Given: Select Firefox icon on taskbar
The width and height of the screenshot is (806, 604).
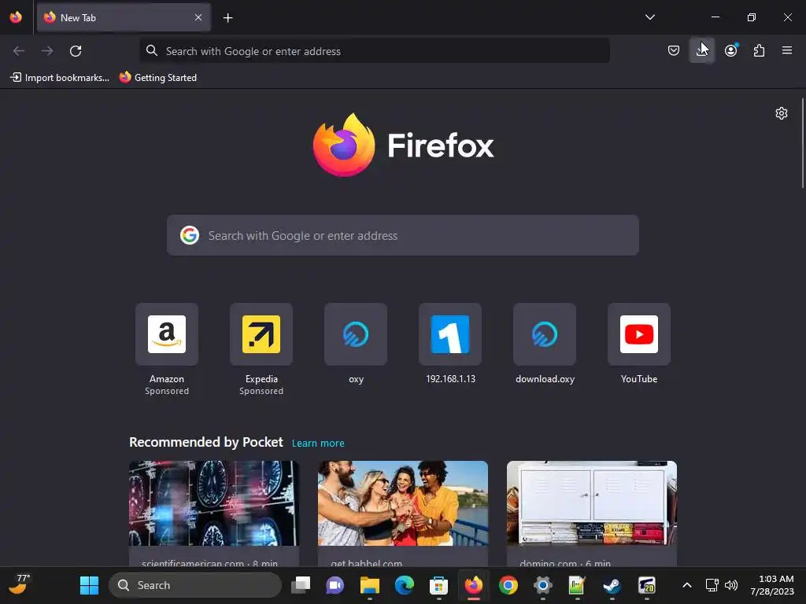Looking at the screenshot, I should [473, 585].
